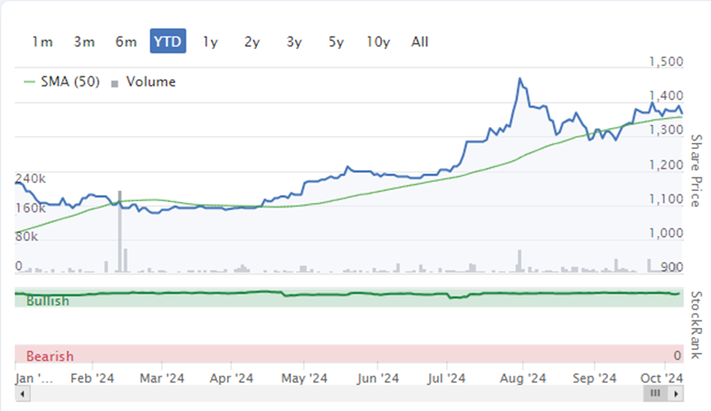Viewport: 711px width, 411px height.
Task: Click the 160k volume axis label
Action: coord(30,208)
